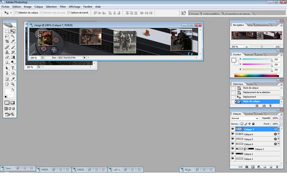The width and height of the screenshot is (287, 179).
Task: Select the Eraser tool
Action: [7, 57]
